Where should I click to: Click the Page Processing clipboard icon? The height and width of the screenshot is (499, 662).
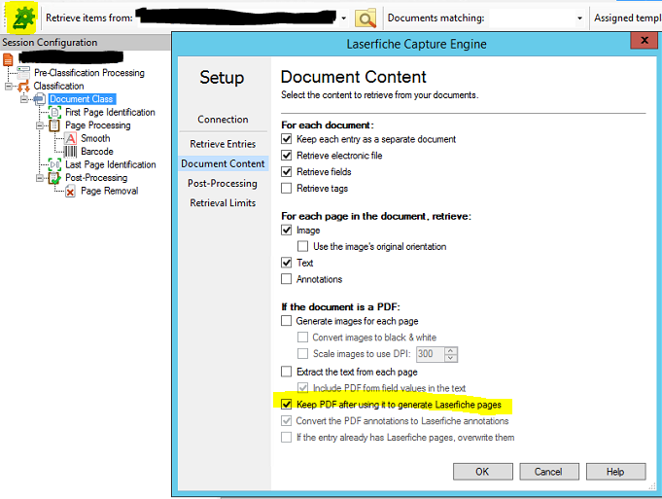click(x=54, y=125)
